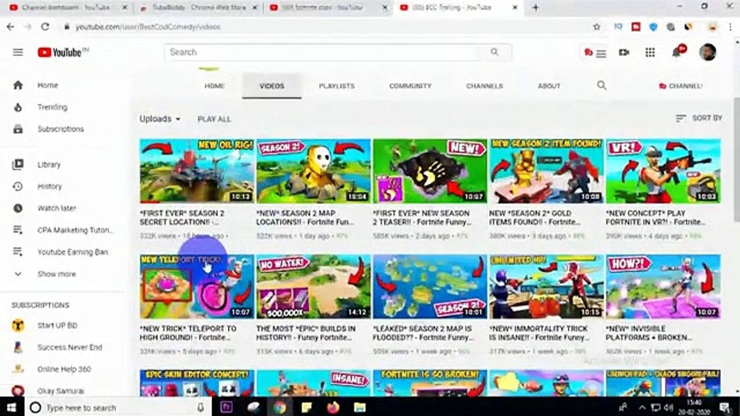Viewport: 740px width, 416px height.
Task: Open '*NEW TRICK* TELEPORT TO HIGH GROUND' title
Action: pos(188,333)
